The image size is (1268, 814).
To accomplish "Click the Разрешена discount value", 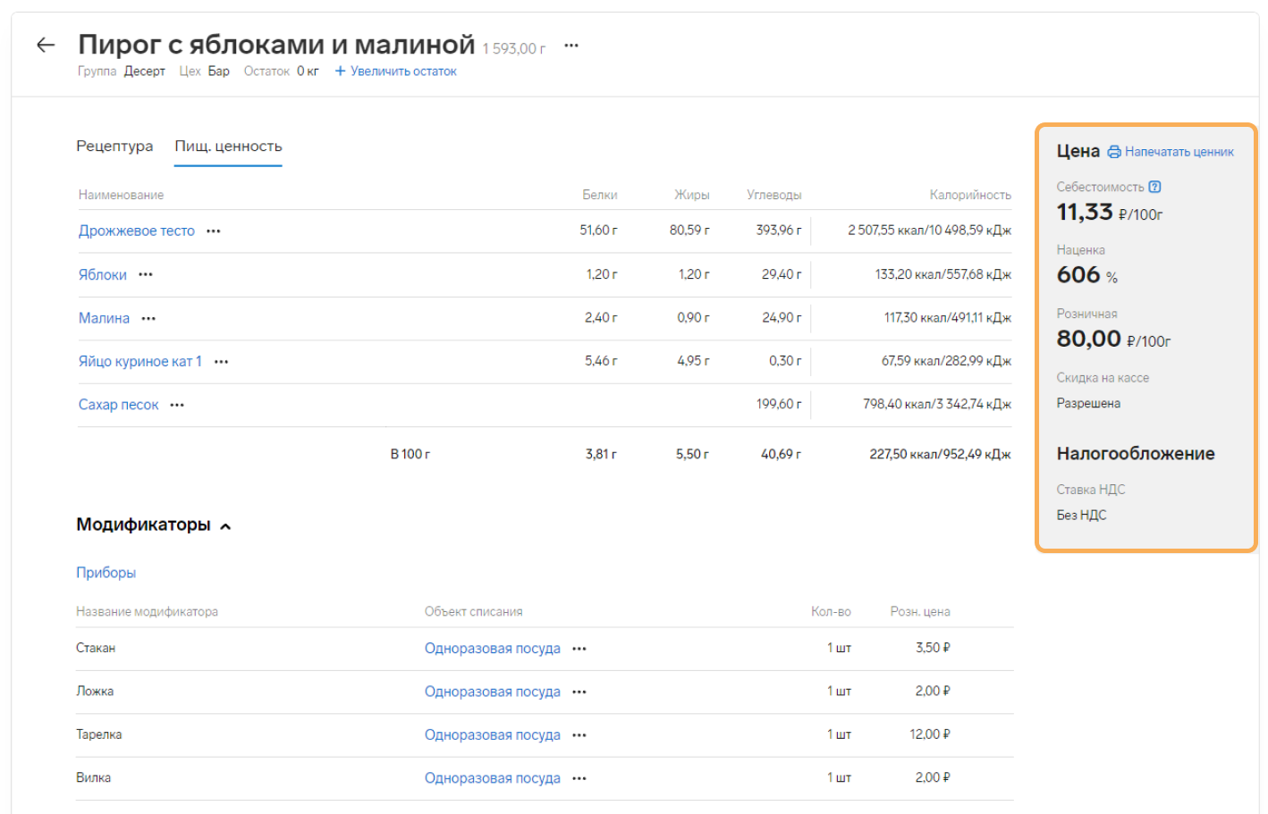I will (1088, 403).
